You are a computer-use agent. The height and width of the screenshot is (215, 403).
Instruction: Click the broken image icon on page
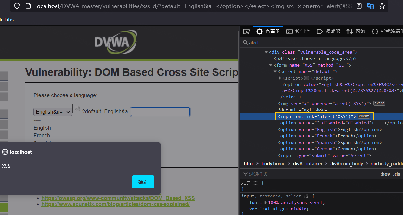click(x=77, y=108)
